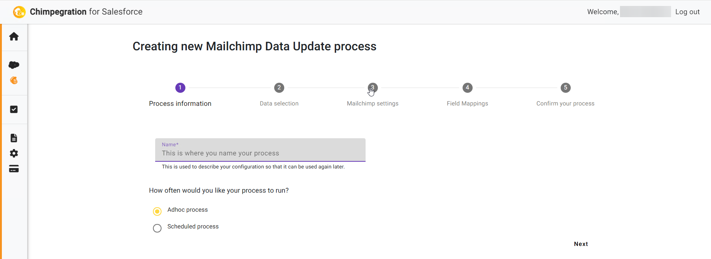Open the document logs sidebar icon
Viewport: 711px width, 259px height.
pos(14,138)
